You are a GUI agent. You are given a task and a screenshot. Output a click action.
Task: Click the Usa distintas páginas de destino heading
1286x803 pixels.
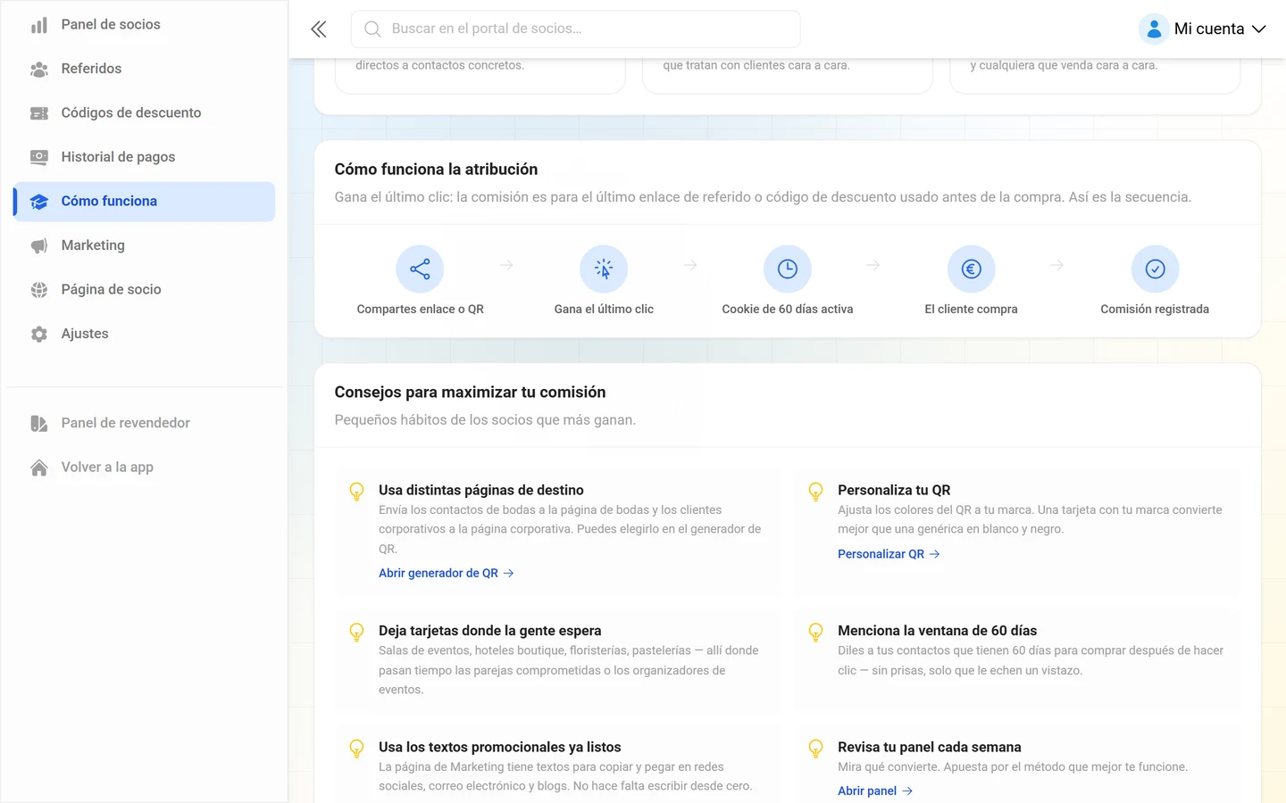[x=481, y=490]
